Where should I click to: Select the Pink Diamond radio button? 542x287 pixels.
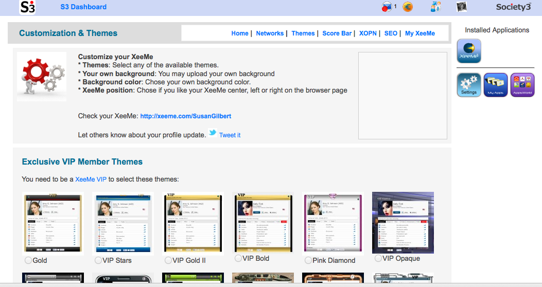[308, 260]
